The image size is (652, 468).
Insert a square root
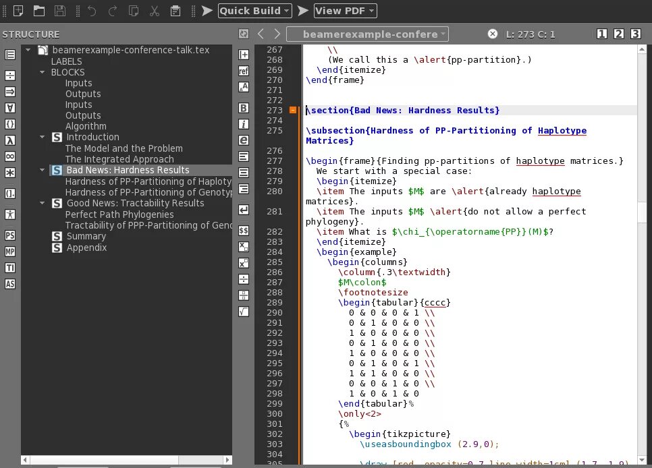point(244,312)
